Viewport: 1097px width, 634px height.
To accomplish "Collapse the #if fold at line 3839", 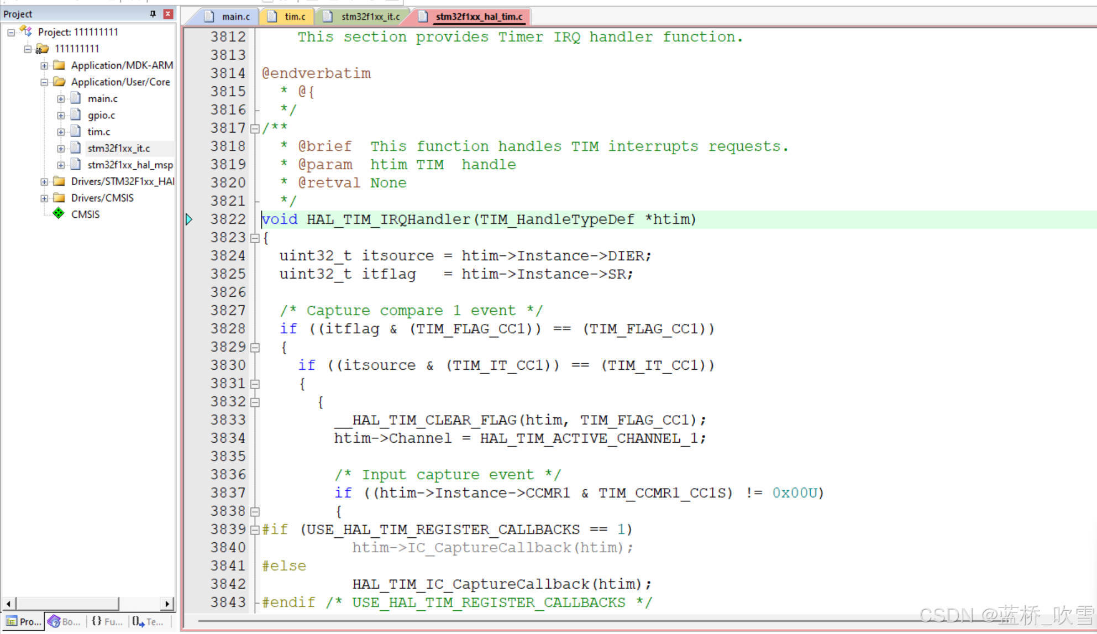I will coord(255,530).
